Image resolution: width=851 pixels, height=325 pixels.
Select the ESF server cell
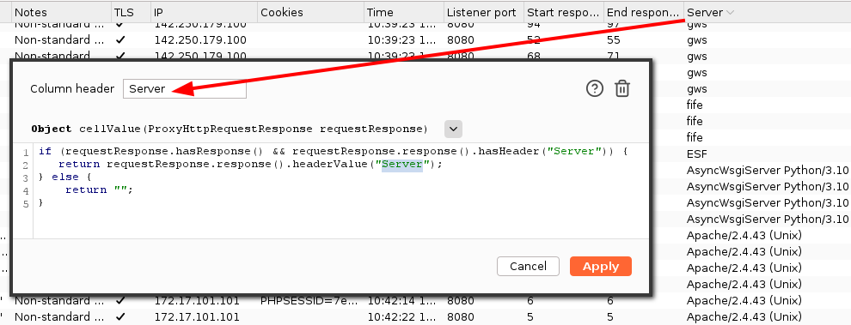(697, 153)
